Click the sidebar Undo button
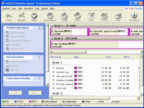The width and height of the screenshot is (144, 108). tap(15, 93)
